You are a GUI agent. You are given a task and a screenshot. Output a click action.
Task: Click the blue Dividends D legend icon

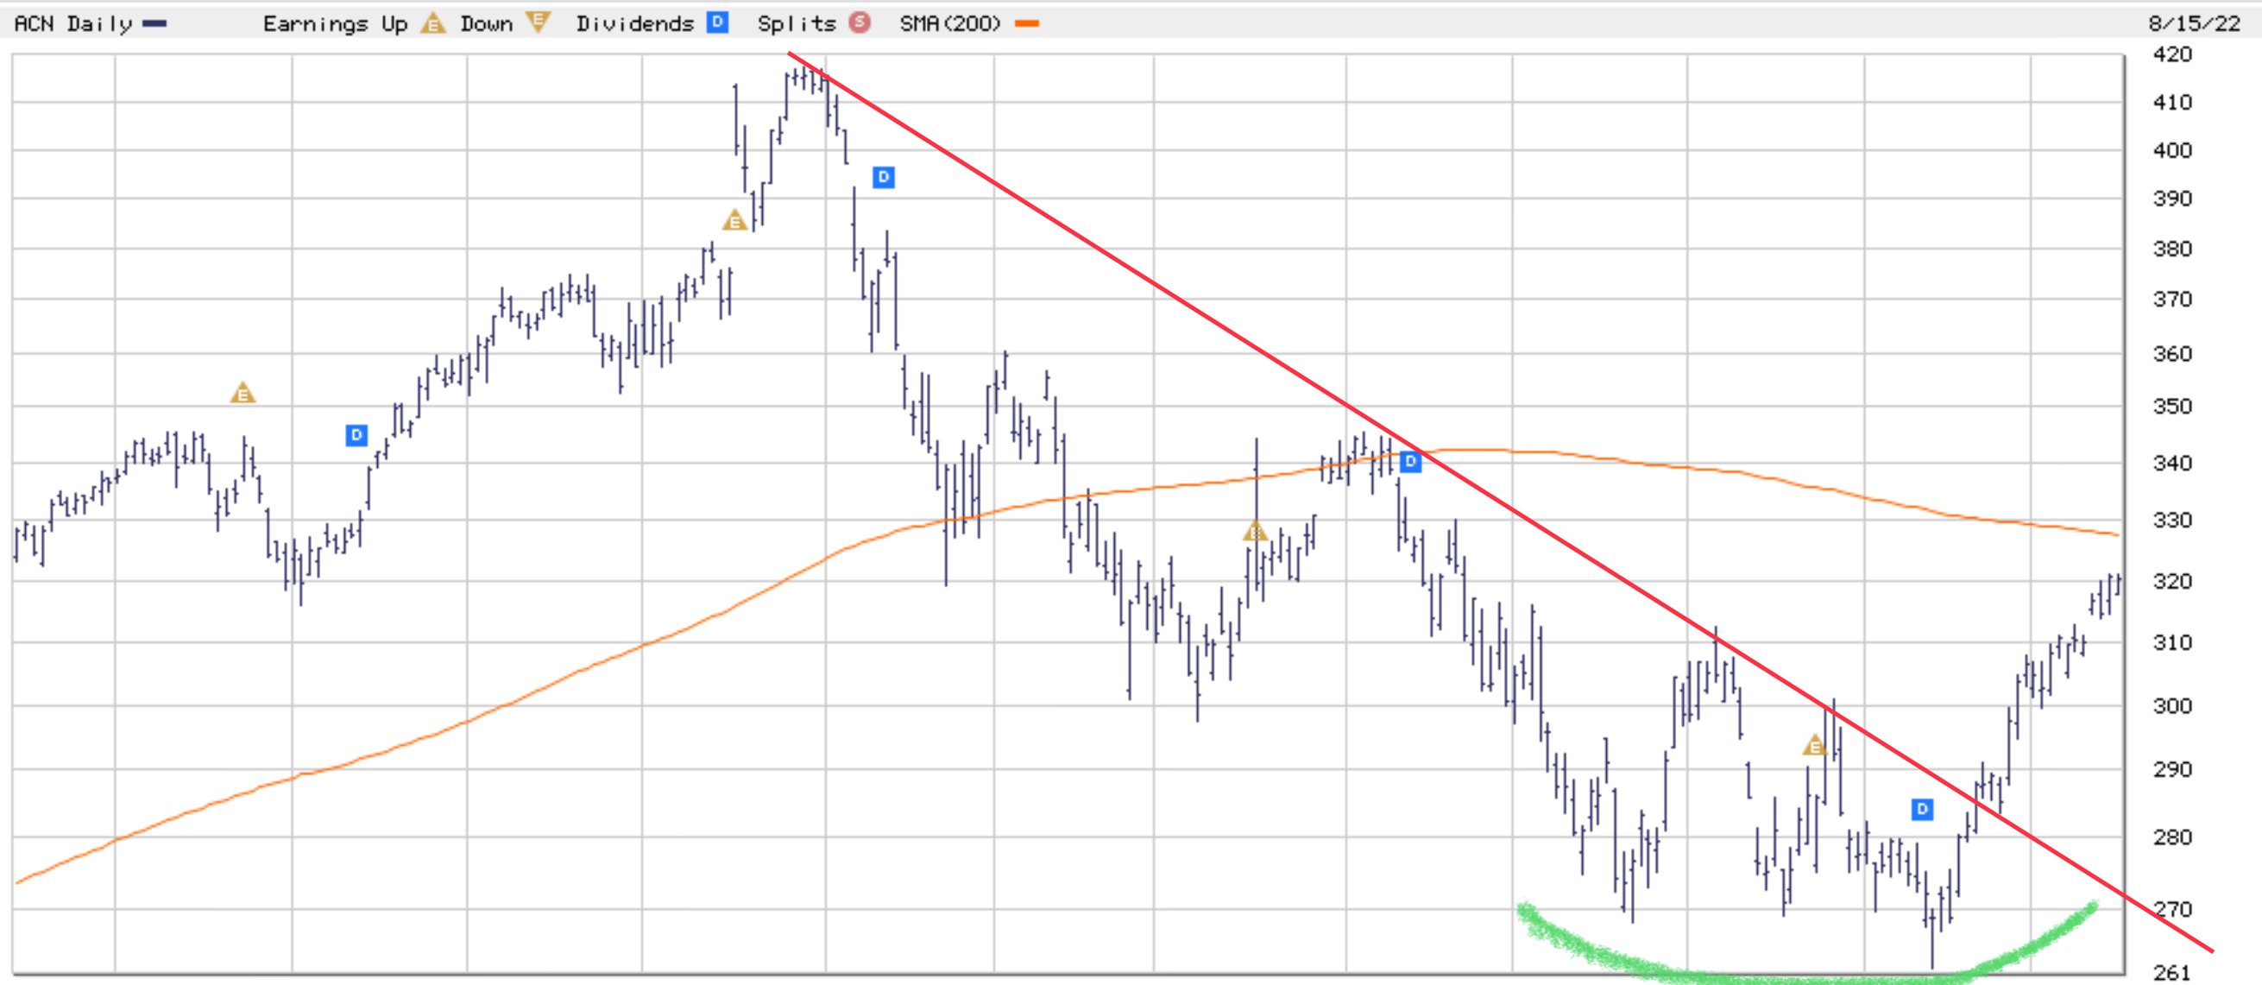coord(717,22)
